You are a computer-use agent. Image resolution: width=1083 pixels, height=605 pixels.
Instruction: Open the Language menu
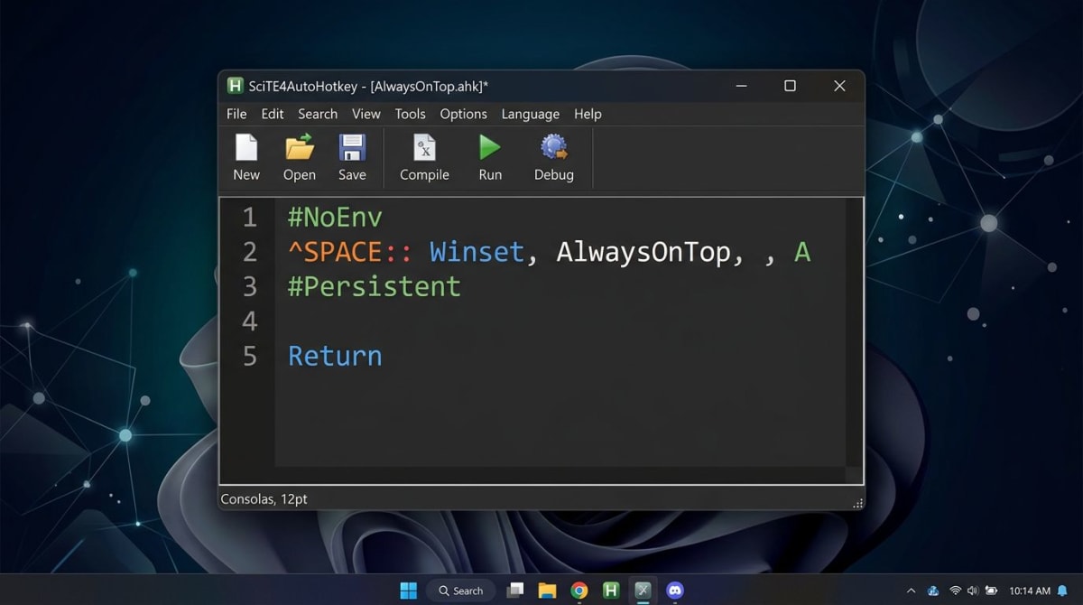(531, 114)
